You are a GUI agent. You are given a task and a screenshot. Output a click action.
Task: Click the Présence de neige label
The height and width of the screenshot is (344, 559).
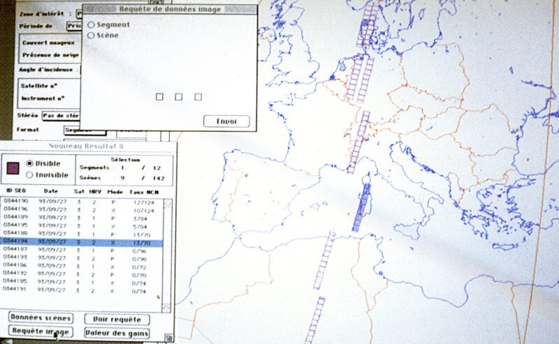coord(50,55)
